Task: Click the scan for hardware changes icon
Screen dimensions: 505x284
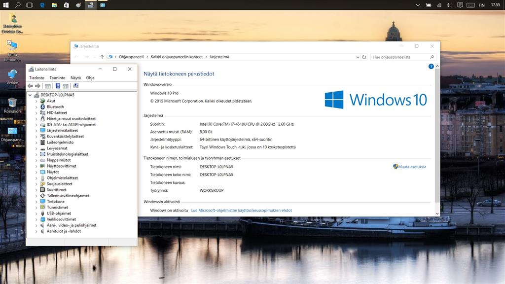Action: (x=75, y=86)
